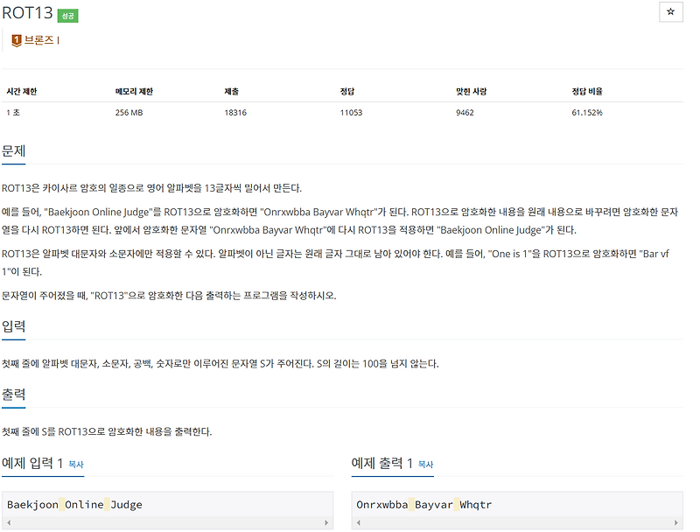Click the 예제 출력 1 label
This screenshot has width=700, height=532.
[x=379, y=464]
